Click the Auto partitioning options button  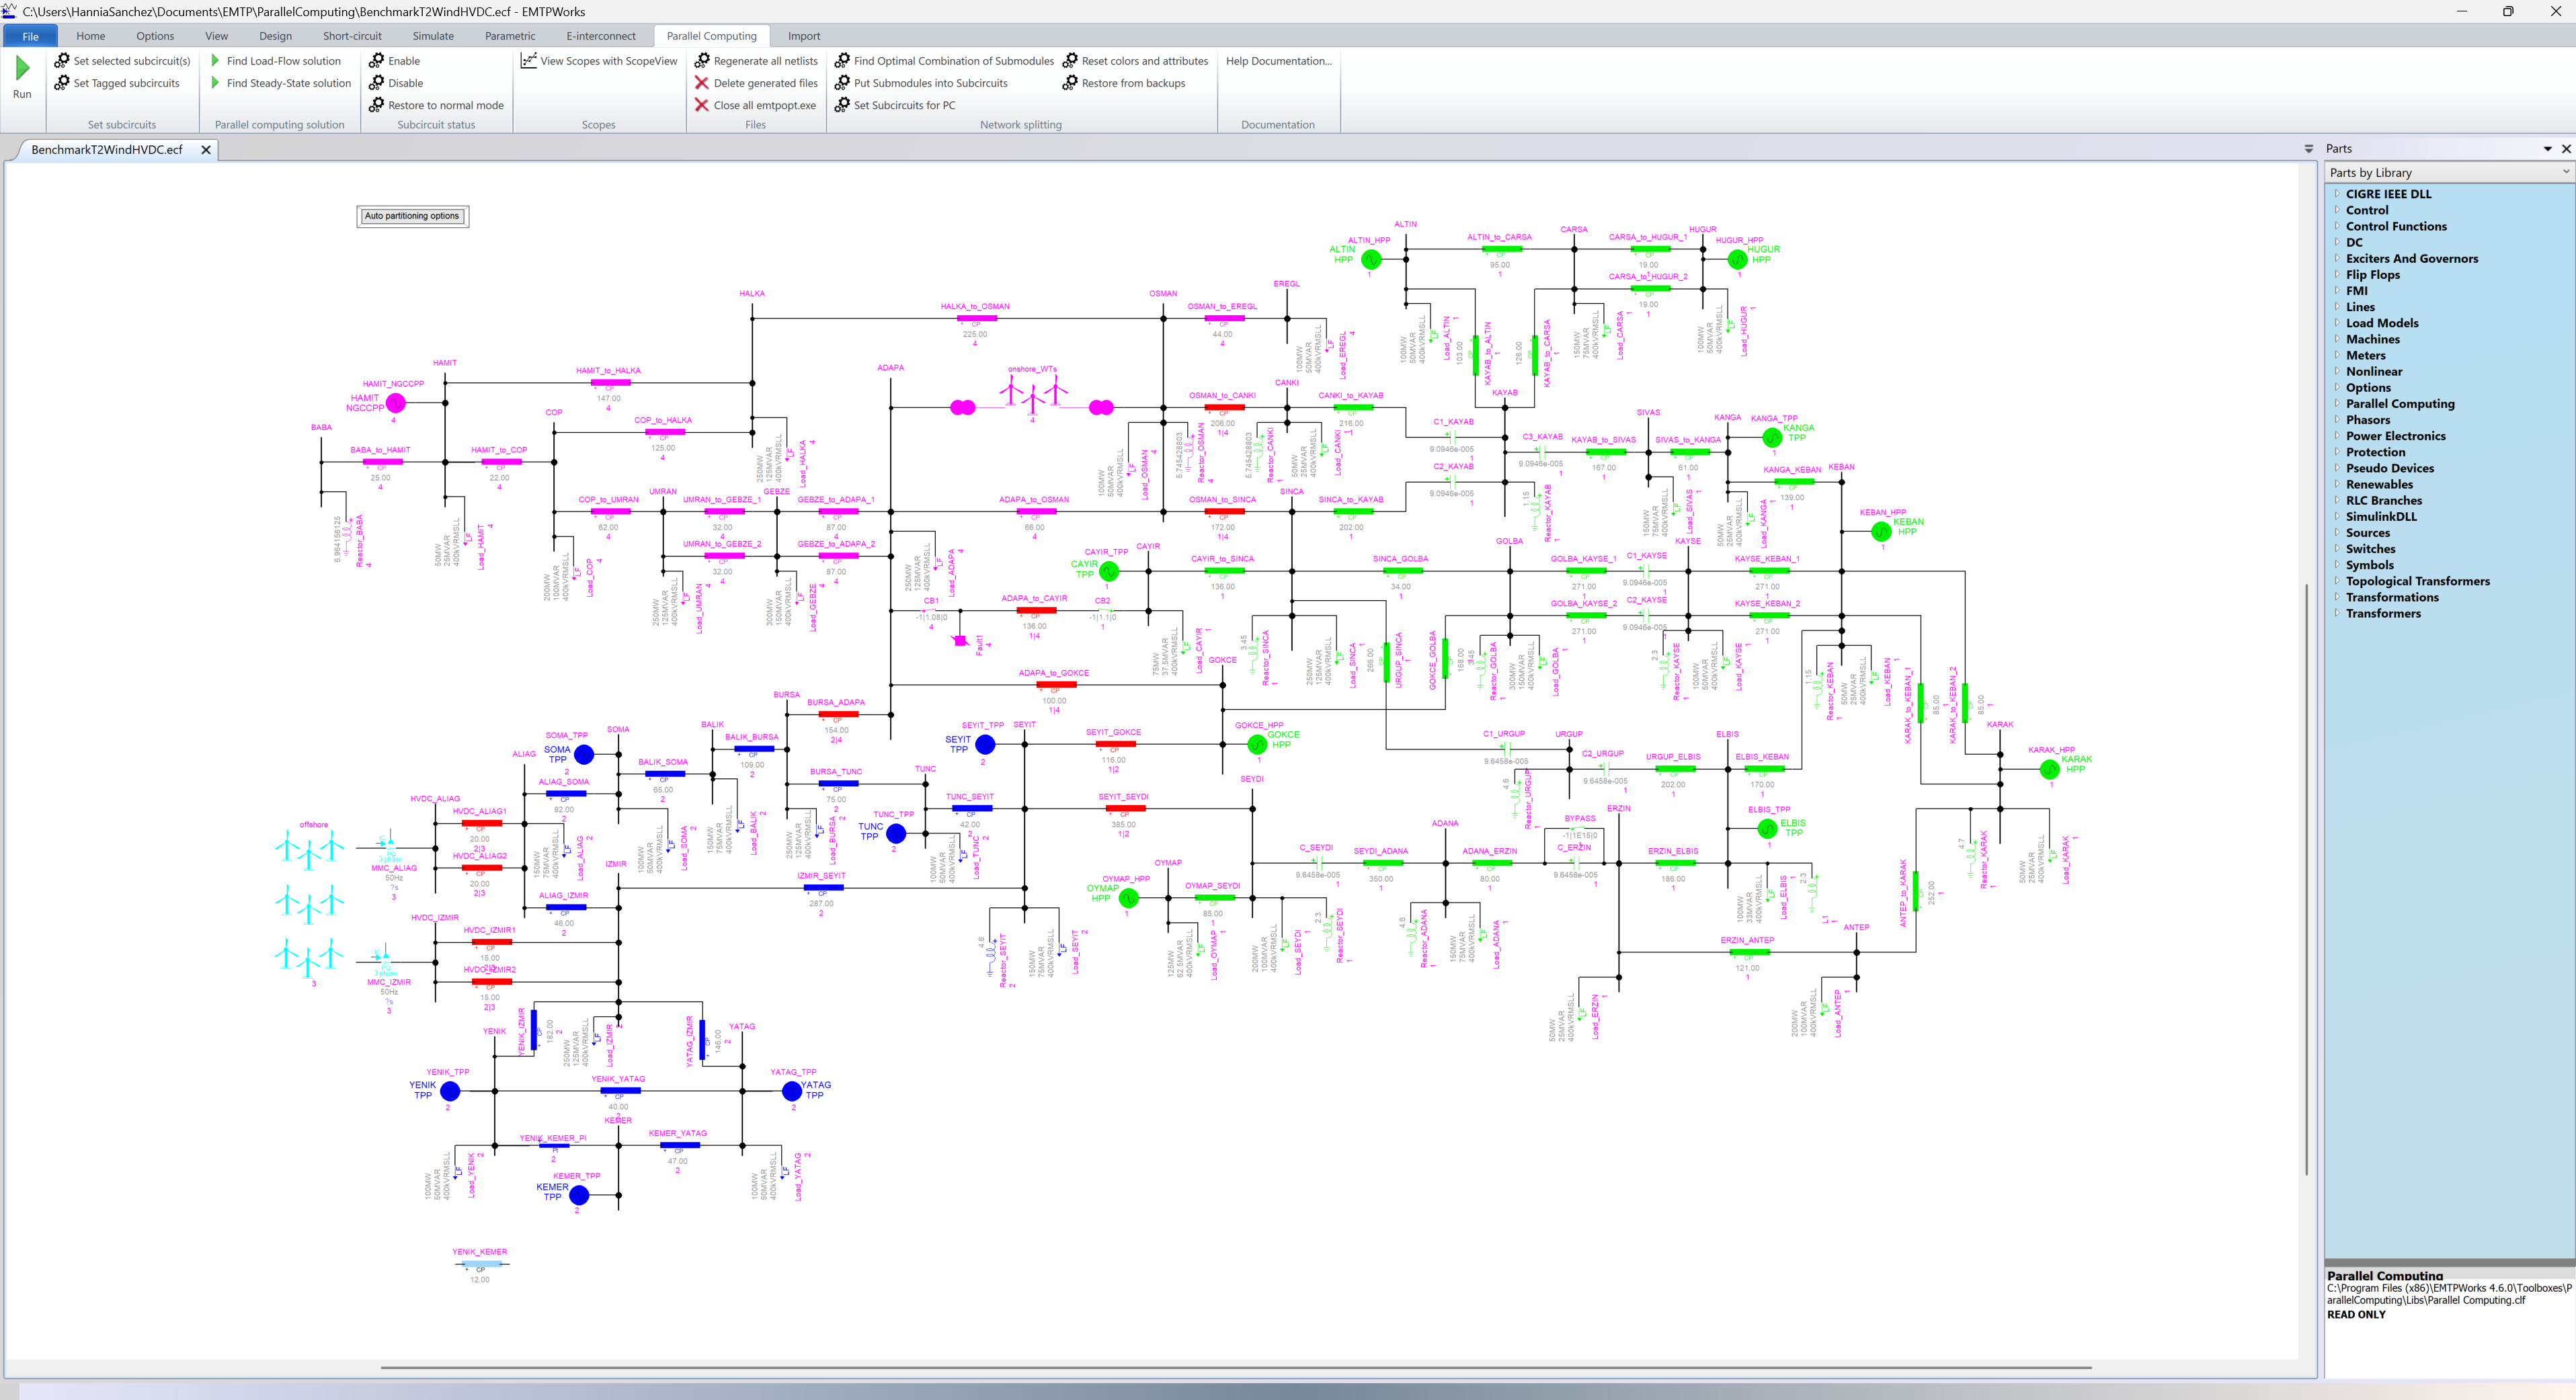(x=412, y=216)
